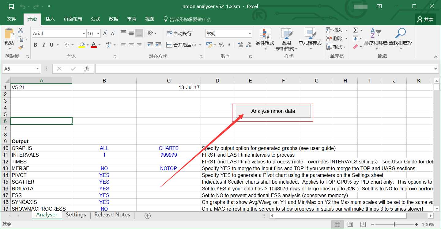Apply Comma Style number format
441x229 pixels.
point(229,45)
